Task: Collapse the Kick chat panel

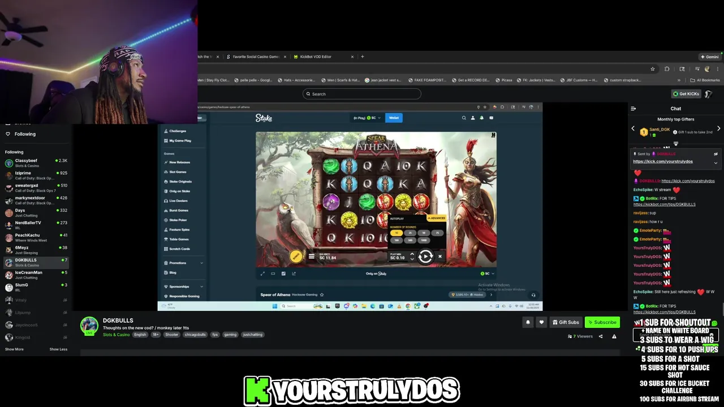Action: 633,109
